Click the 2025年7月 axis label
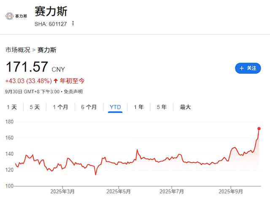The width and height of the screenshot is (270, 198). click(x=172, y=191)
